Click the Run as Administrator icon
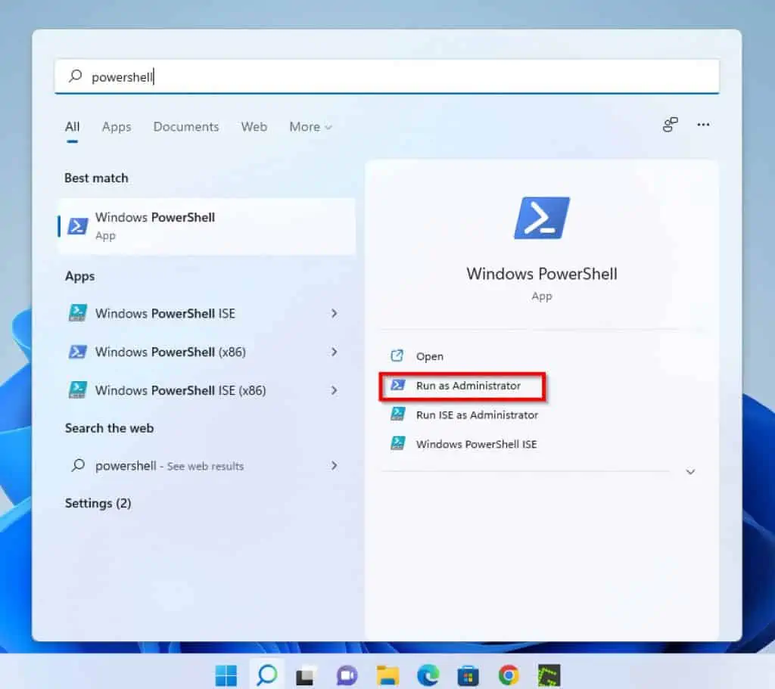This screenshot has width=775, height=689. tap(397, 385)
